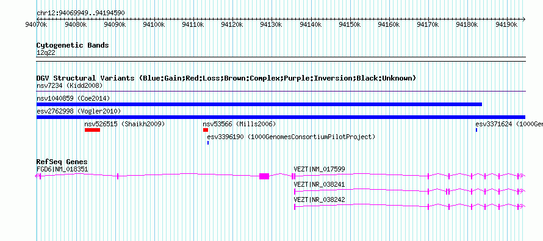The image size is (543, 241).
Task: Click the VEZT|NM_017599 transcript label
Action: pos(319,170)
